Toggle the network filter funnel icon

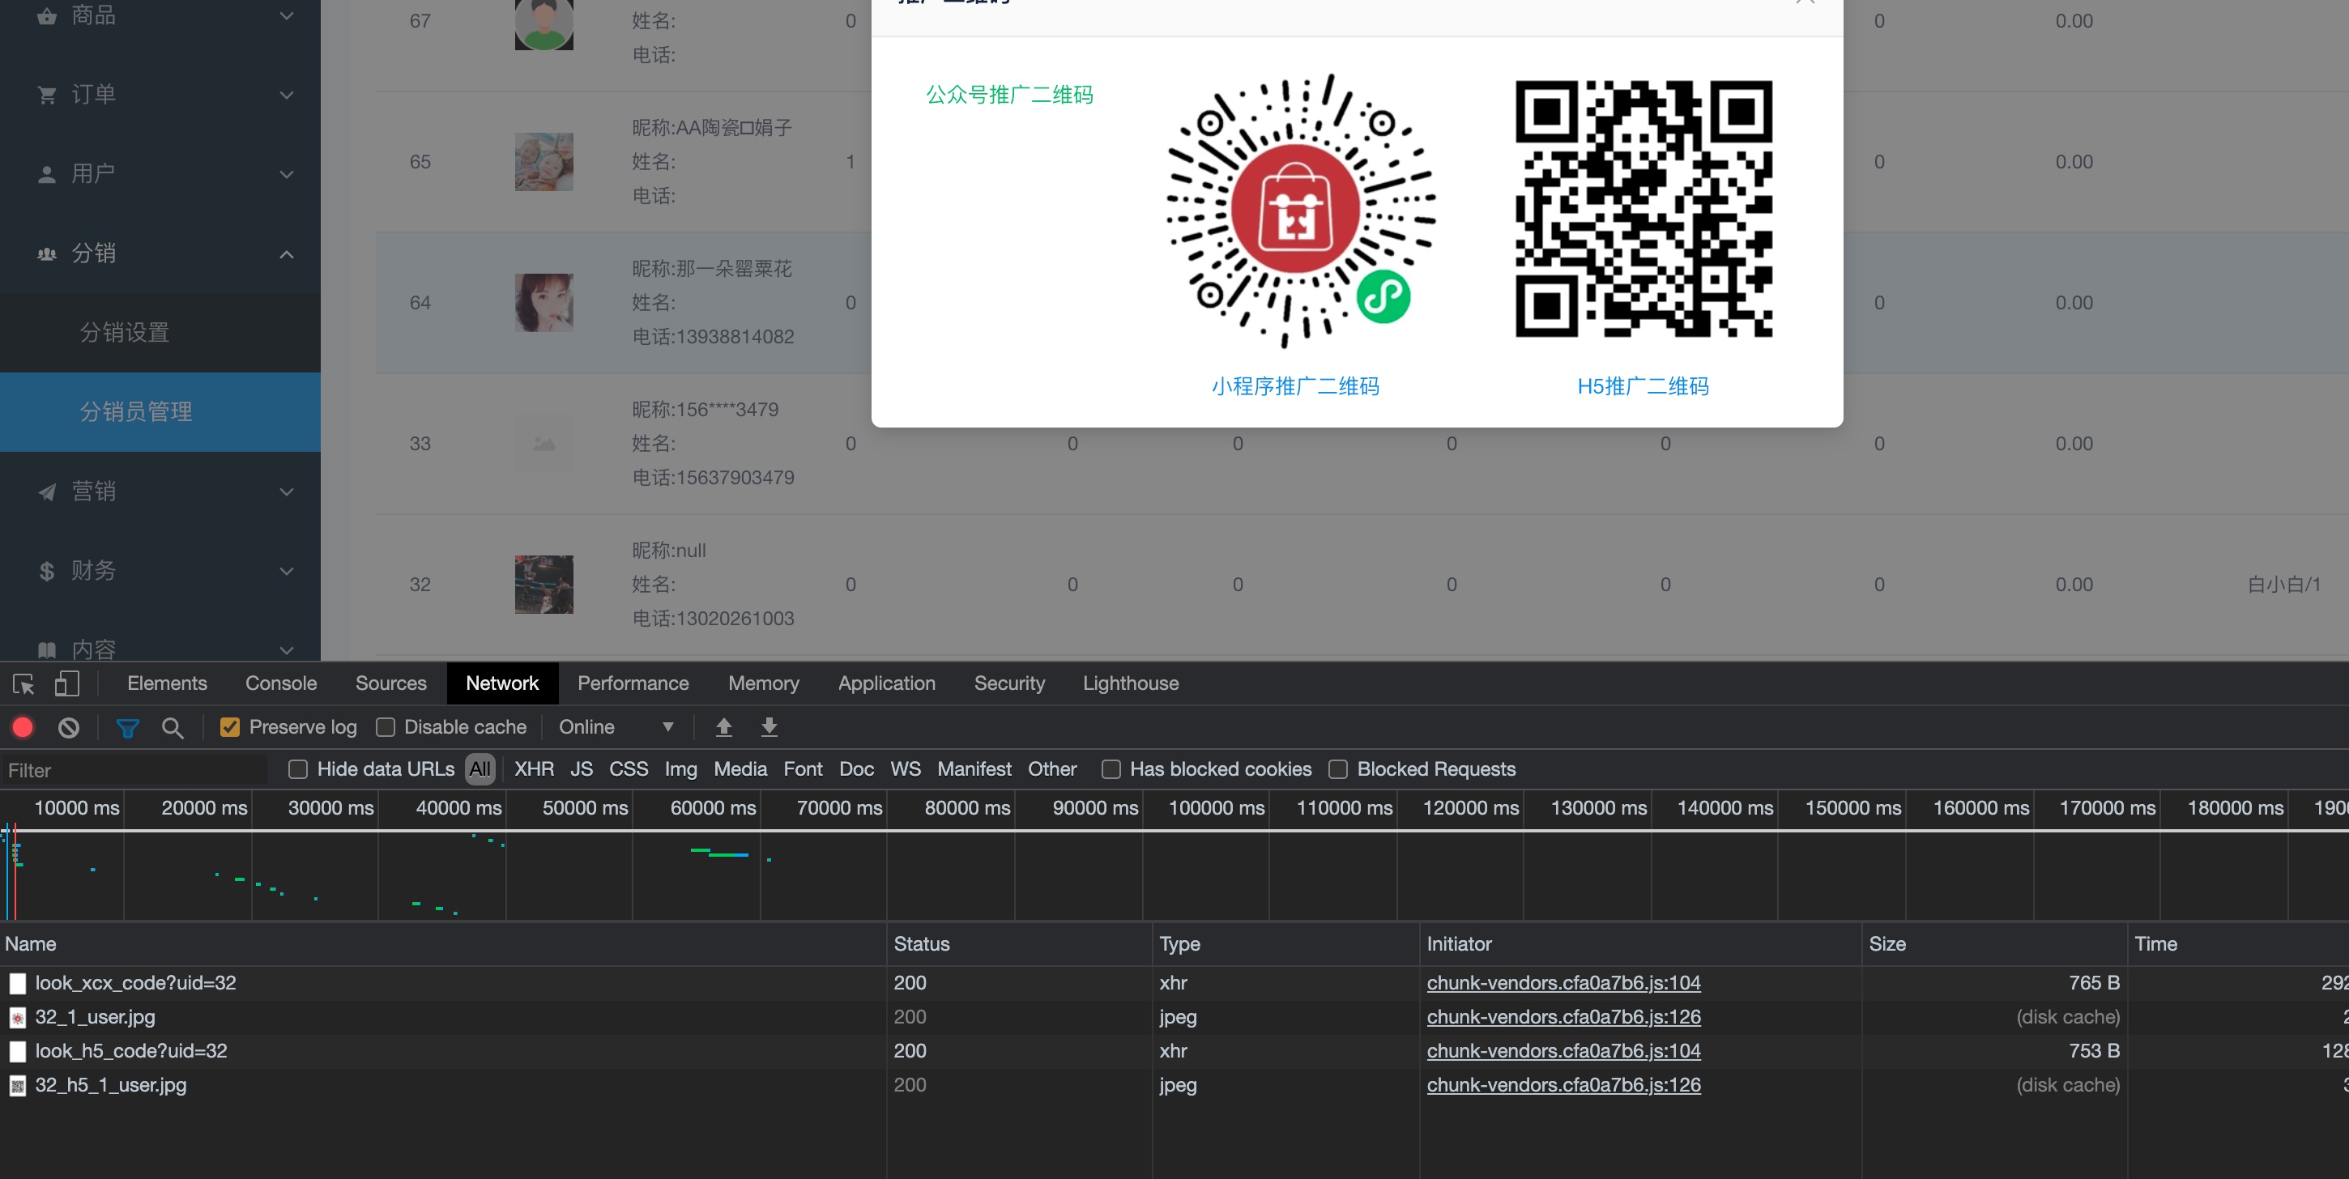(128, 726)
